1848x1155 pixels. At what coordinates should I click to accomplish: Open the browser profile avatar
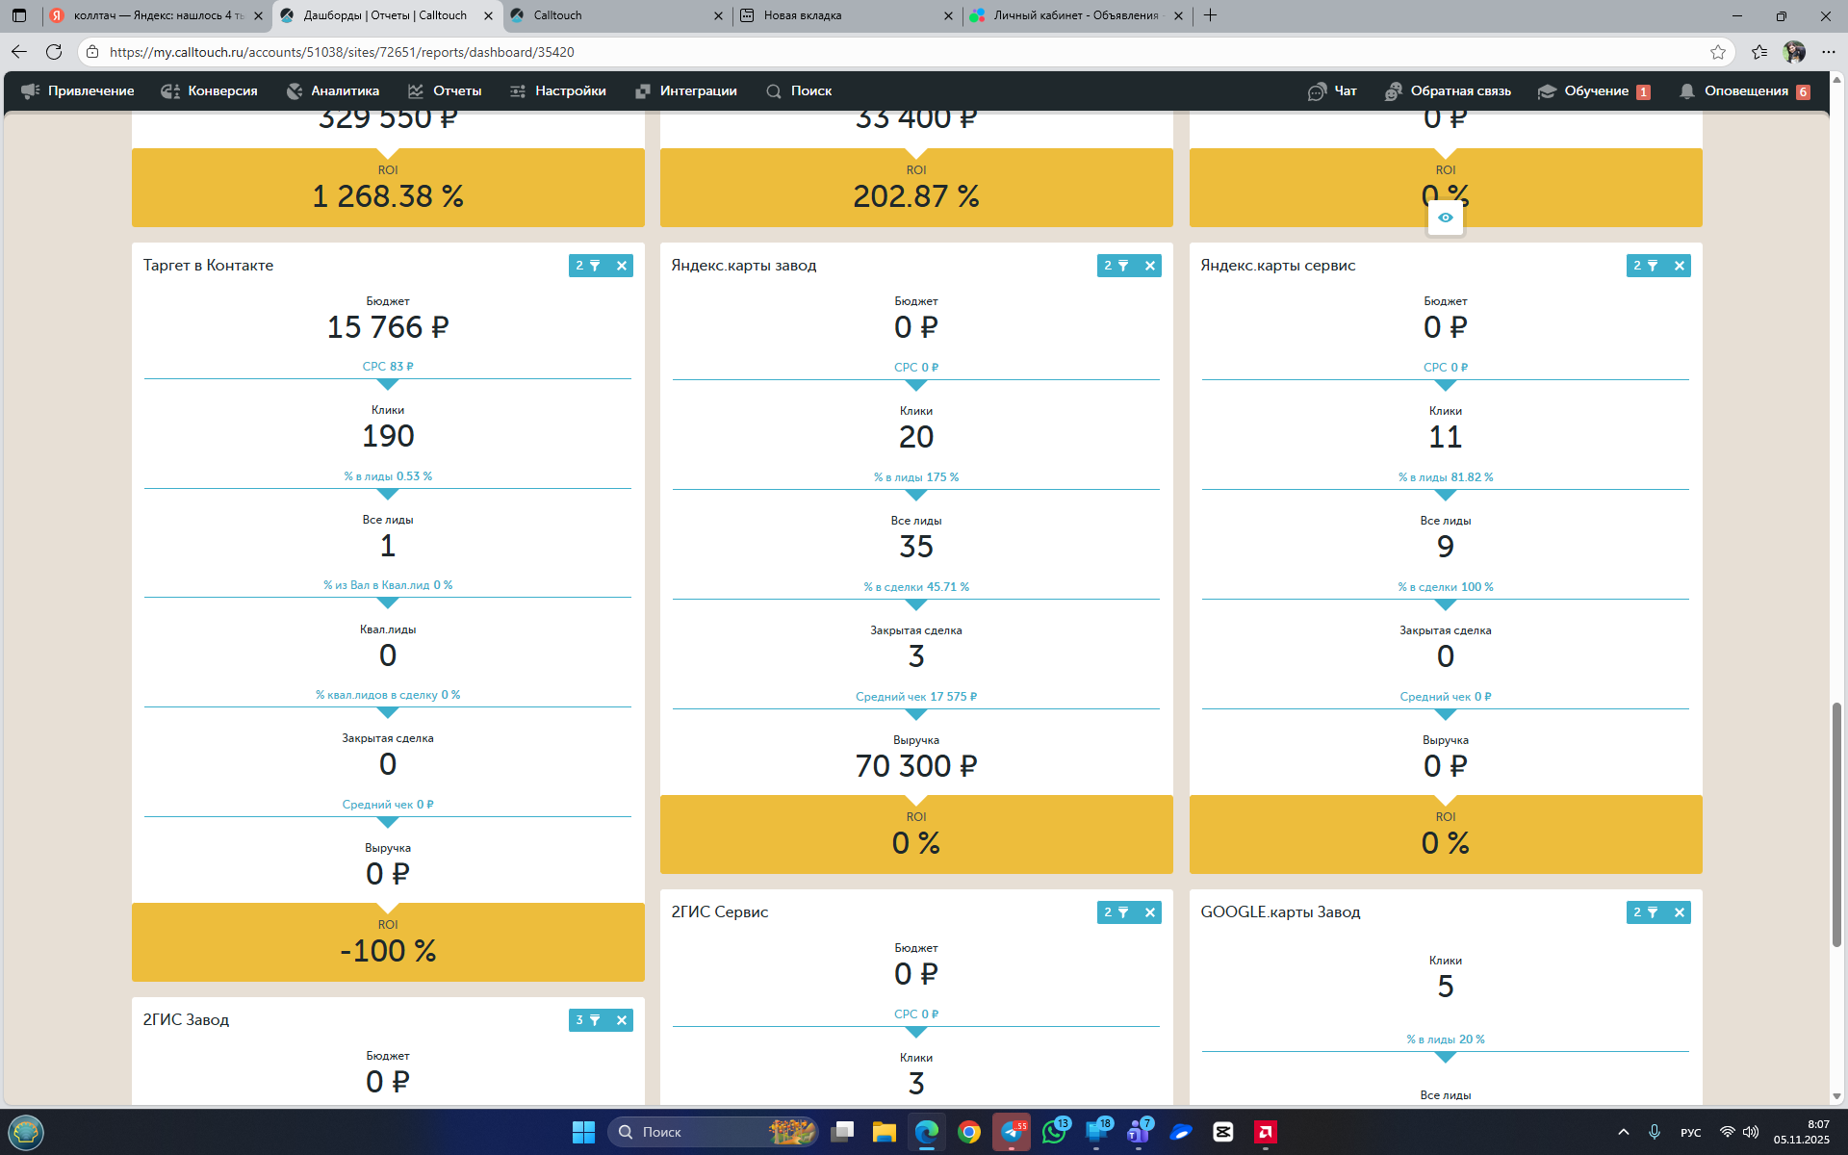(x=1794, y=52)
